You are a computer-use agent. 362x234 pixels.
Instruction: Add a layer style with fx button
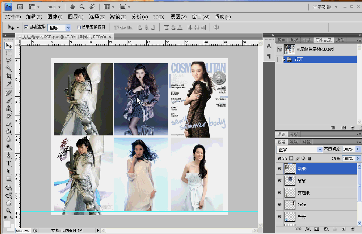pyautogui.click(x=307, y=229)
